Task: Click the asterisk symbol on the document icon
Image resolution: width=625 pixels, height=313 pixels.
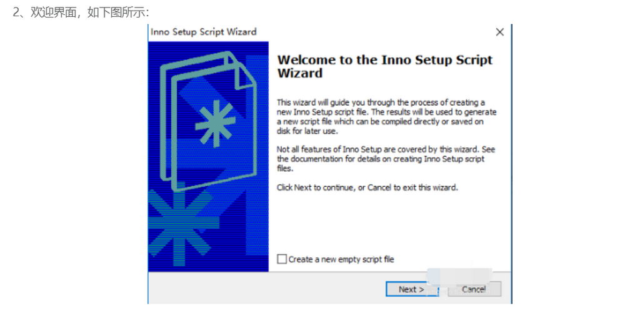Action: [x=215, y=123]
